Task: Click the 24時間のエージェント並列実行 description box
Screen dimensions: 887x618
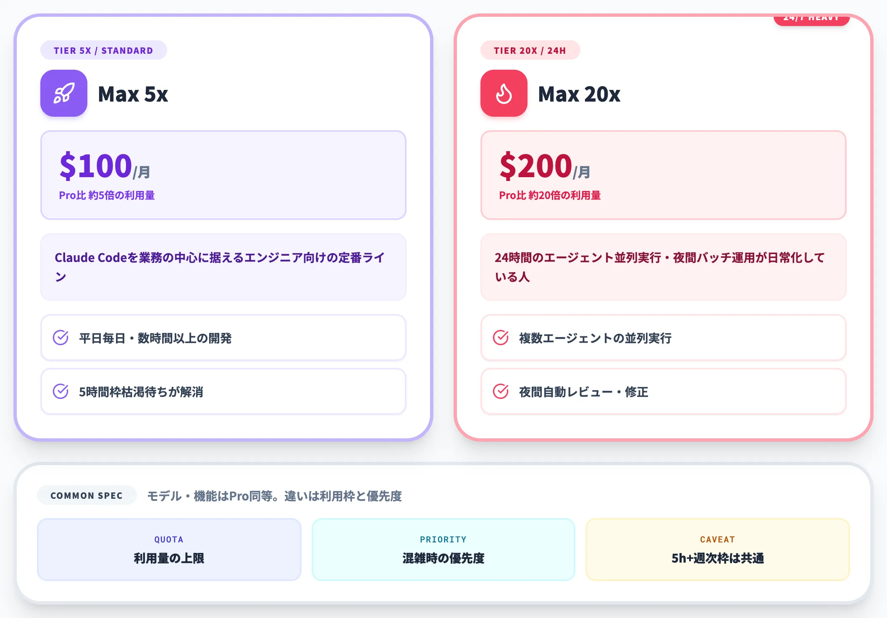Action: pyautogui.click(x=664, y=267)
